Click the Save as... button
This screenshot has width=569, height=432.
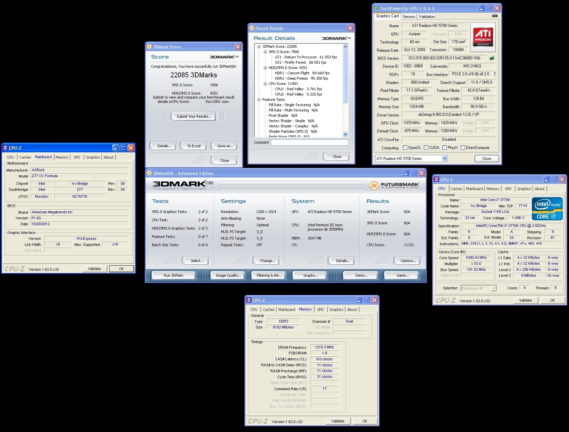click(225, 146)
